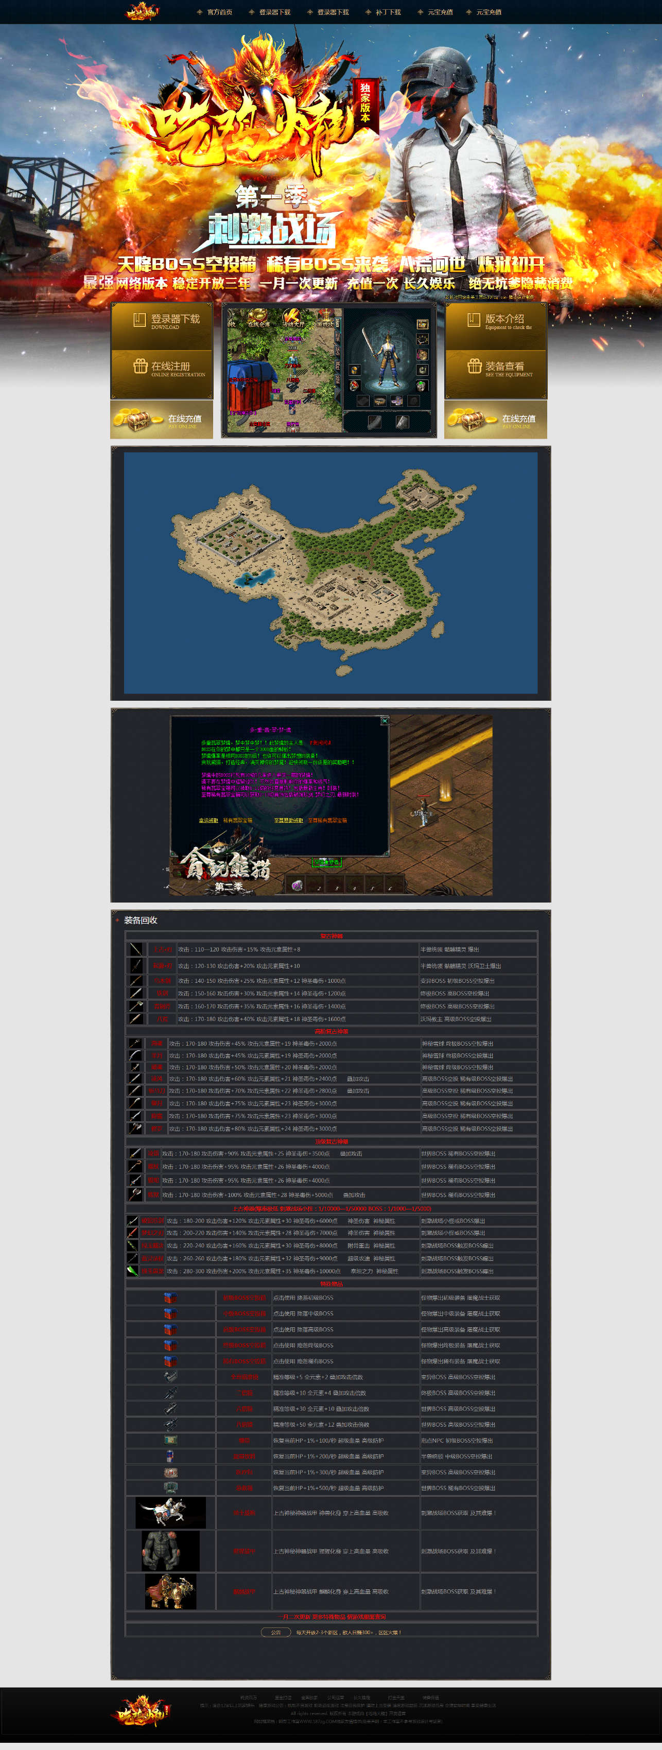Click airdrop crate icon in 降落初级BOSS row
Screen dimensions: 662x1750
coord(170,1297)
